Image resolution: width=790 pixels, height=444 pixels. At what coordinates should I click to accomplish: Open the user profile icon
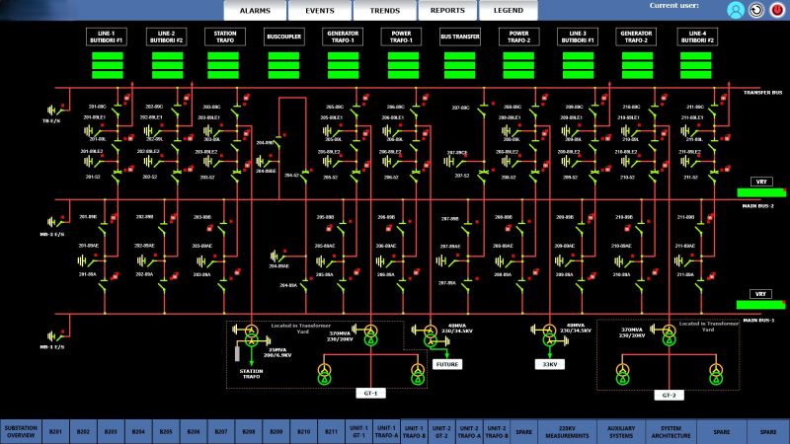pyautogui.click(x=736, y=11)
